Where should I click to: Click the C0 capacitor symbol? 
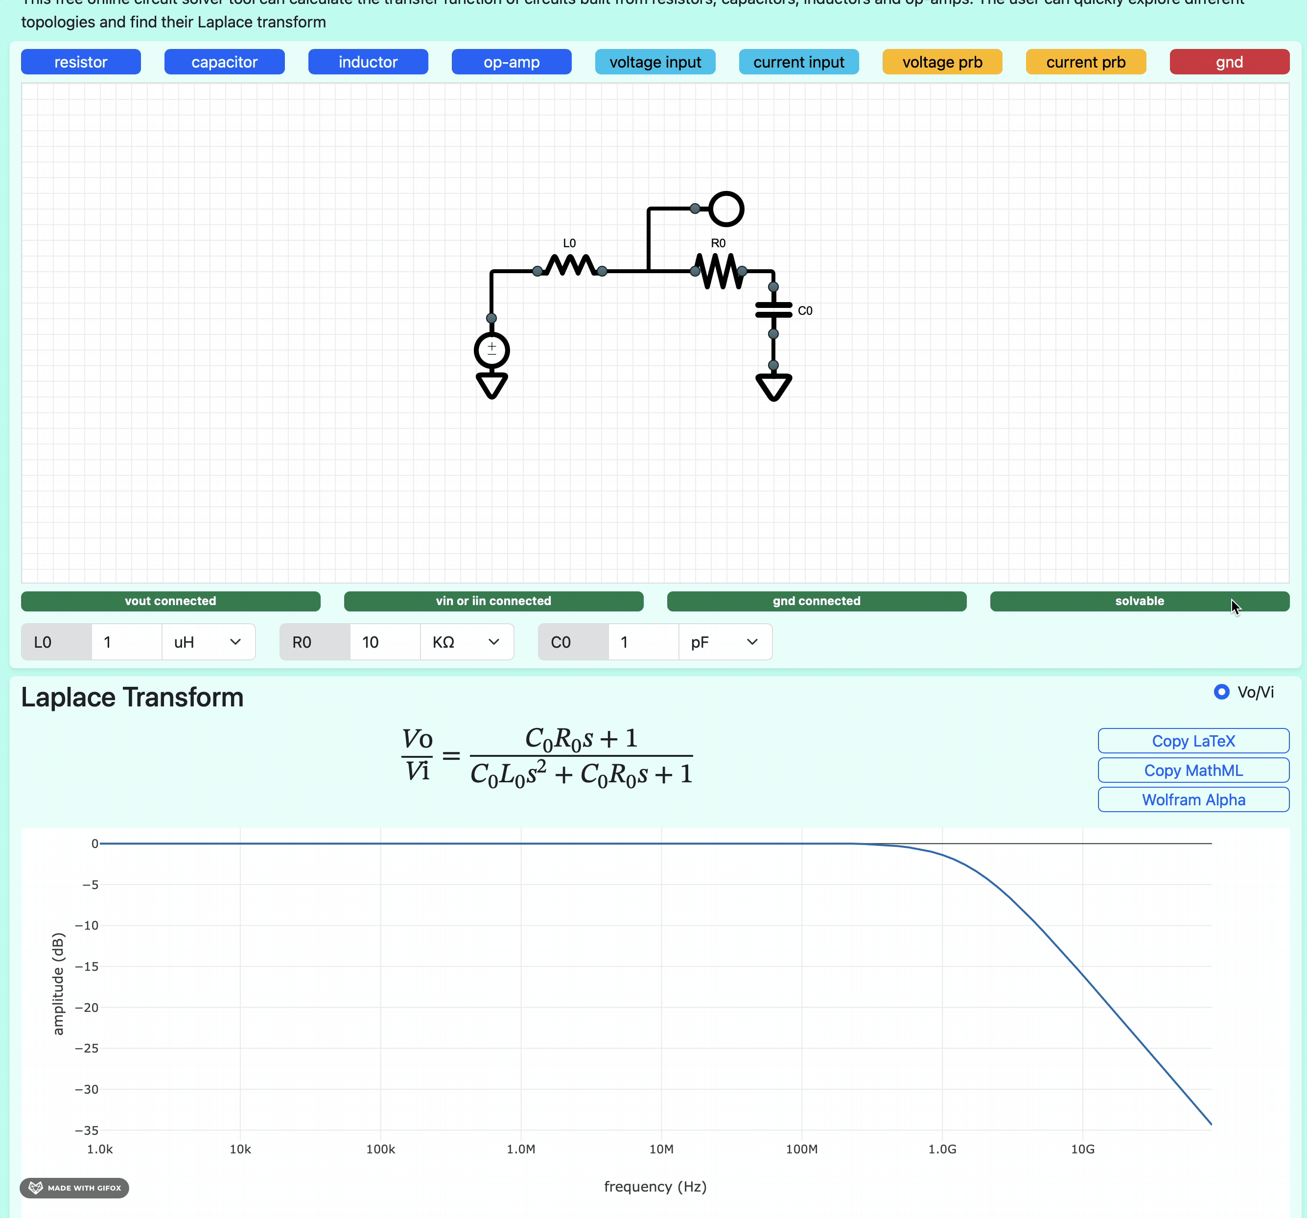click(x=773, y=310)
